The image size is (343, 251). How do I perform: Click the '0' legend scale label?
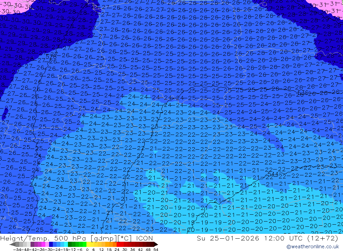pyautogui.click(x=87, y=250)
